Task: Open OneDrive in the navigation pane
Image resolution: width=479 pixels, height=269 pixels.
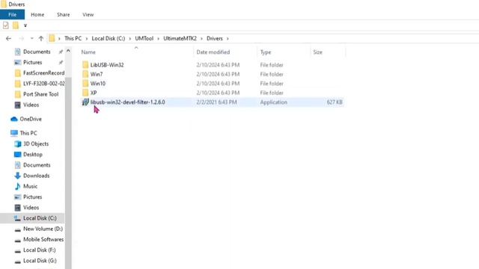Action: pyautogui.click(x=31, y=120)
